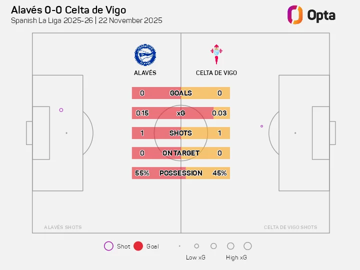This screenshot has height=270, width=360.
Task: Click the SHOTS stat bar label
Action: tap(180, 133)
